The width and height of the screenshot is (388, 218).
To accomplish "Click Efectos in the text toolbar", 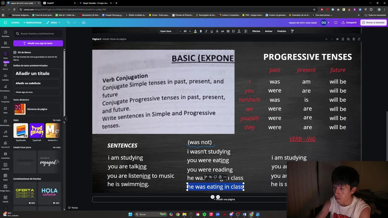I will click(x=256, y=31).
